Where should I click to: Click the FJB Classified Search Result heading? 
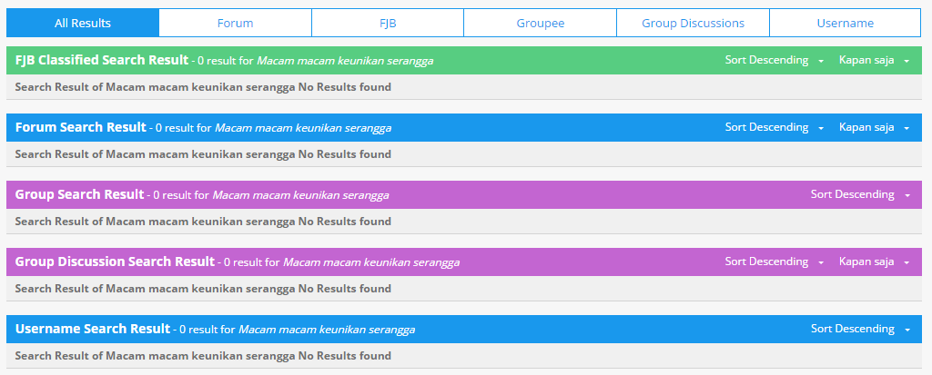point(102,60)
